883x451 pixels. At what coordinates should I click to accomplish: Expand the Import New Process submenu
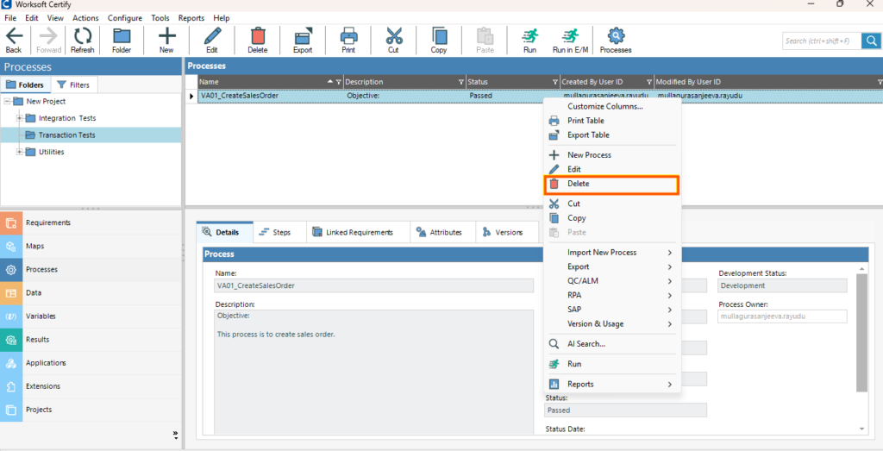click(x=612, y=253)
